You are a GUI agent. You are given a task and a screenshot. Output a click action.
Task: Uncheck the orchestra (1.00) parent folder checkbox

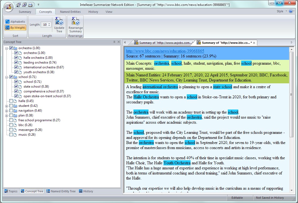coord(11,48)
